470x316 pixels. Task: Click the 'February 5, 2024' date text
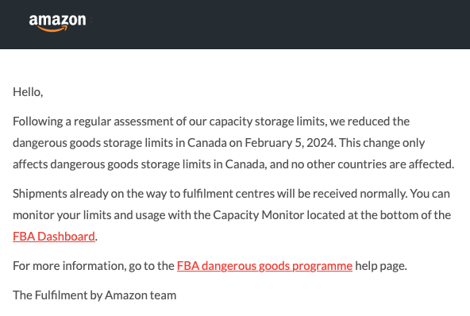(289, 143)
